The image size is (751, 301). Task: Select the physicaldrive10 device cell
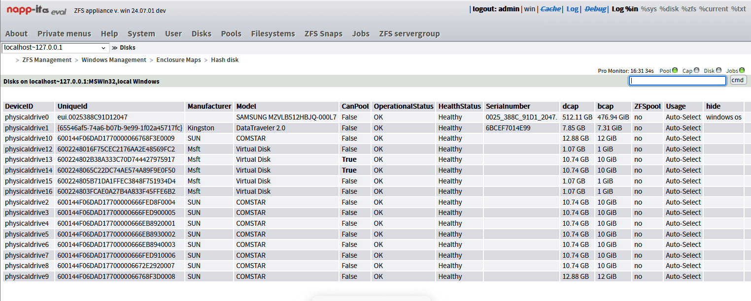29,138
